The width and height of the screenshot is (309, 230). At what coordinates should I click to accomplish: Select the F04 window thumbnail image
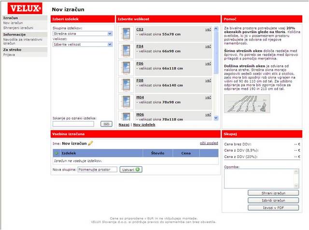pyautogui.click(x=127, y=51)
